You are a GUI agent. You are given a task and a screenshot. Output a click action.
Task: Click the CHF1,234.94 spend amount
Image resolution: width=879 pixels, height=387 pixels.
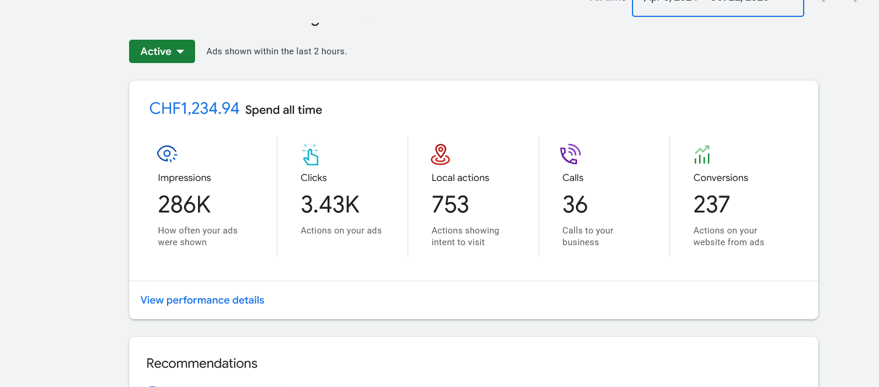pos(194,109)
